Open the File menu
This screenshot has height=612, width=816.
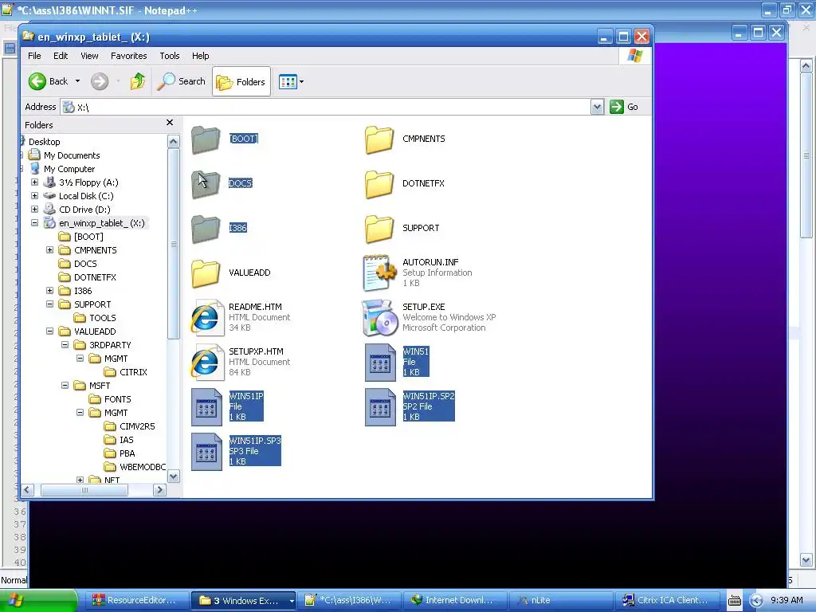[34, 56]
